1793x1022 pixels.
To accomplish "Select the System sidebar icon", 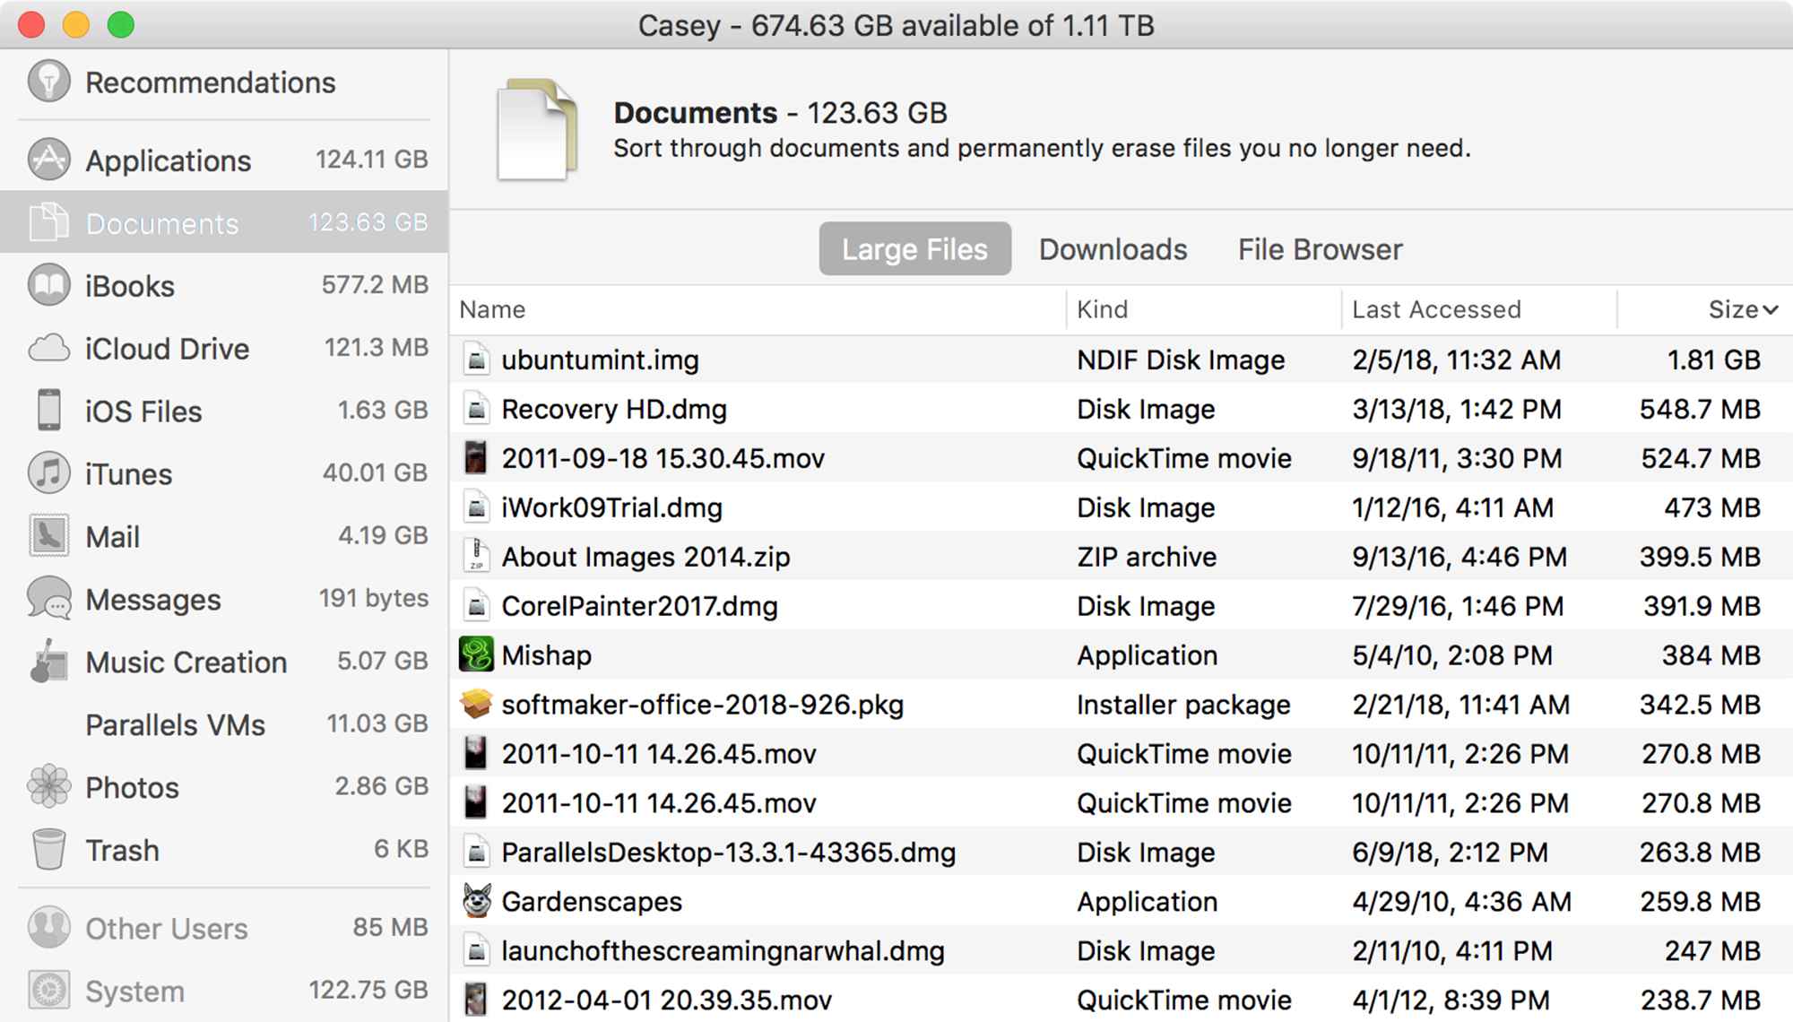I will (43, 992).
